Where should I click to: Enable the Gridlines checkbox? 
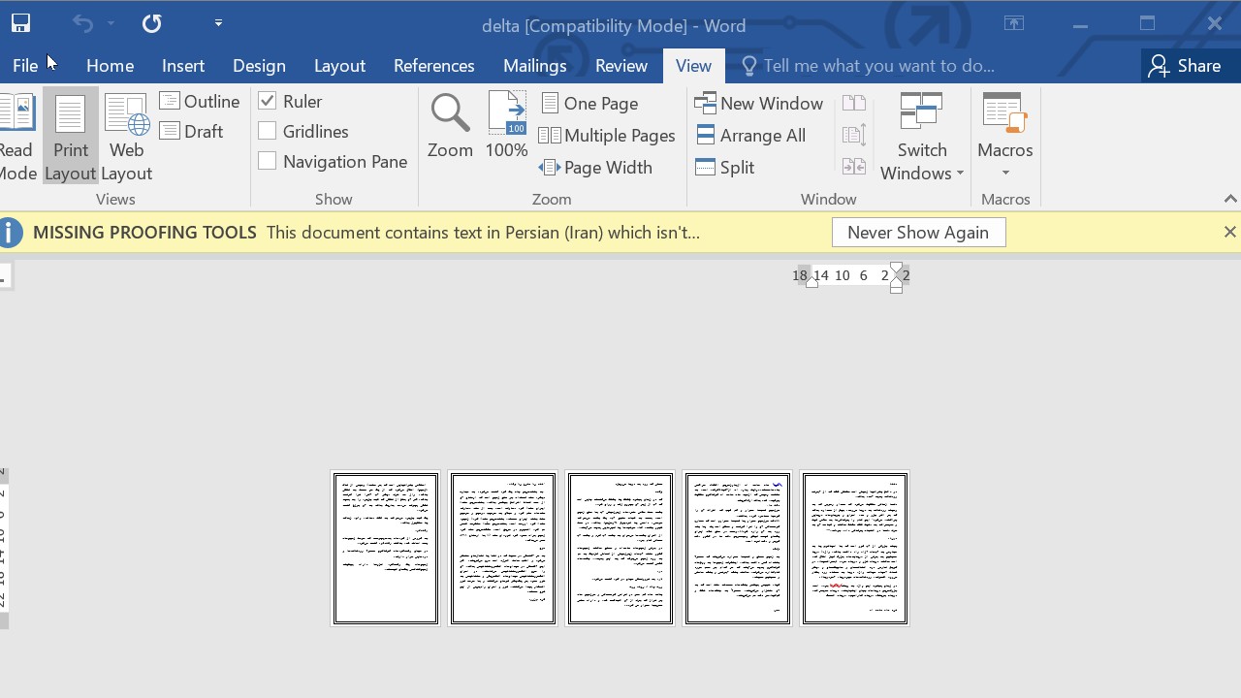point(268,131)
